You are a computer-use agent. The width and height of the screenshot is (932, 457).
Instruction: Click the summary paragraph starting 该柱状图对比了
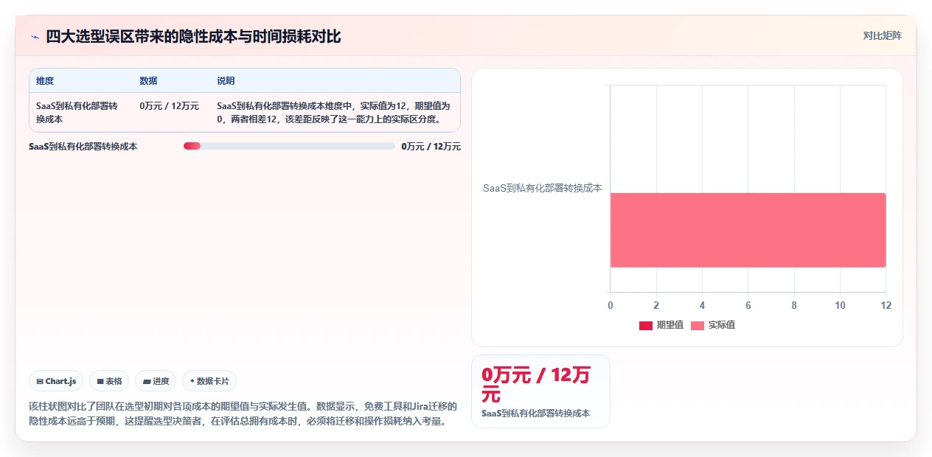[243, 414]
